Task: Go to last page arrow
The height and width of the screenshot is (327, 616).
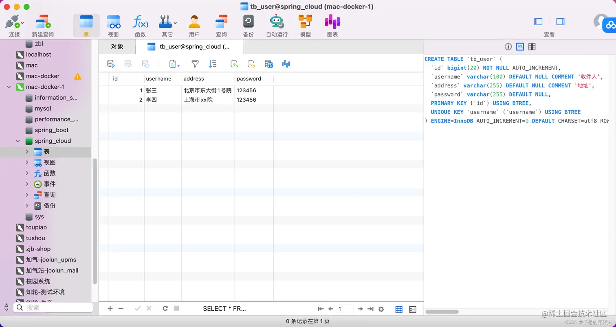Action: tap(370, 309)
